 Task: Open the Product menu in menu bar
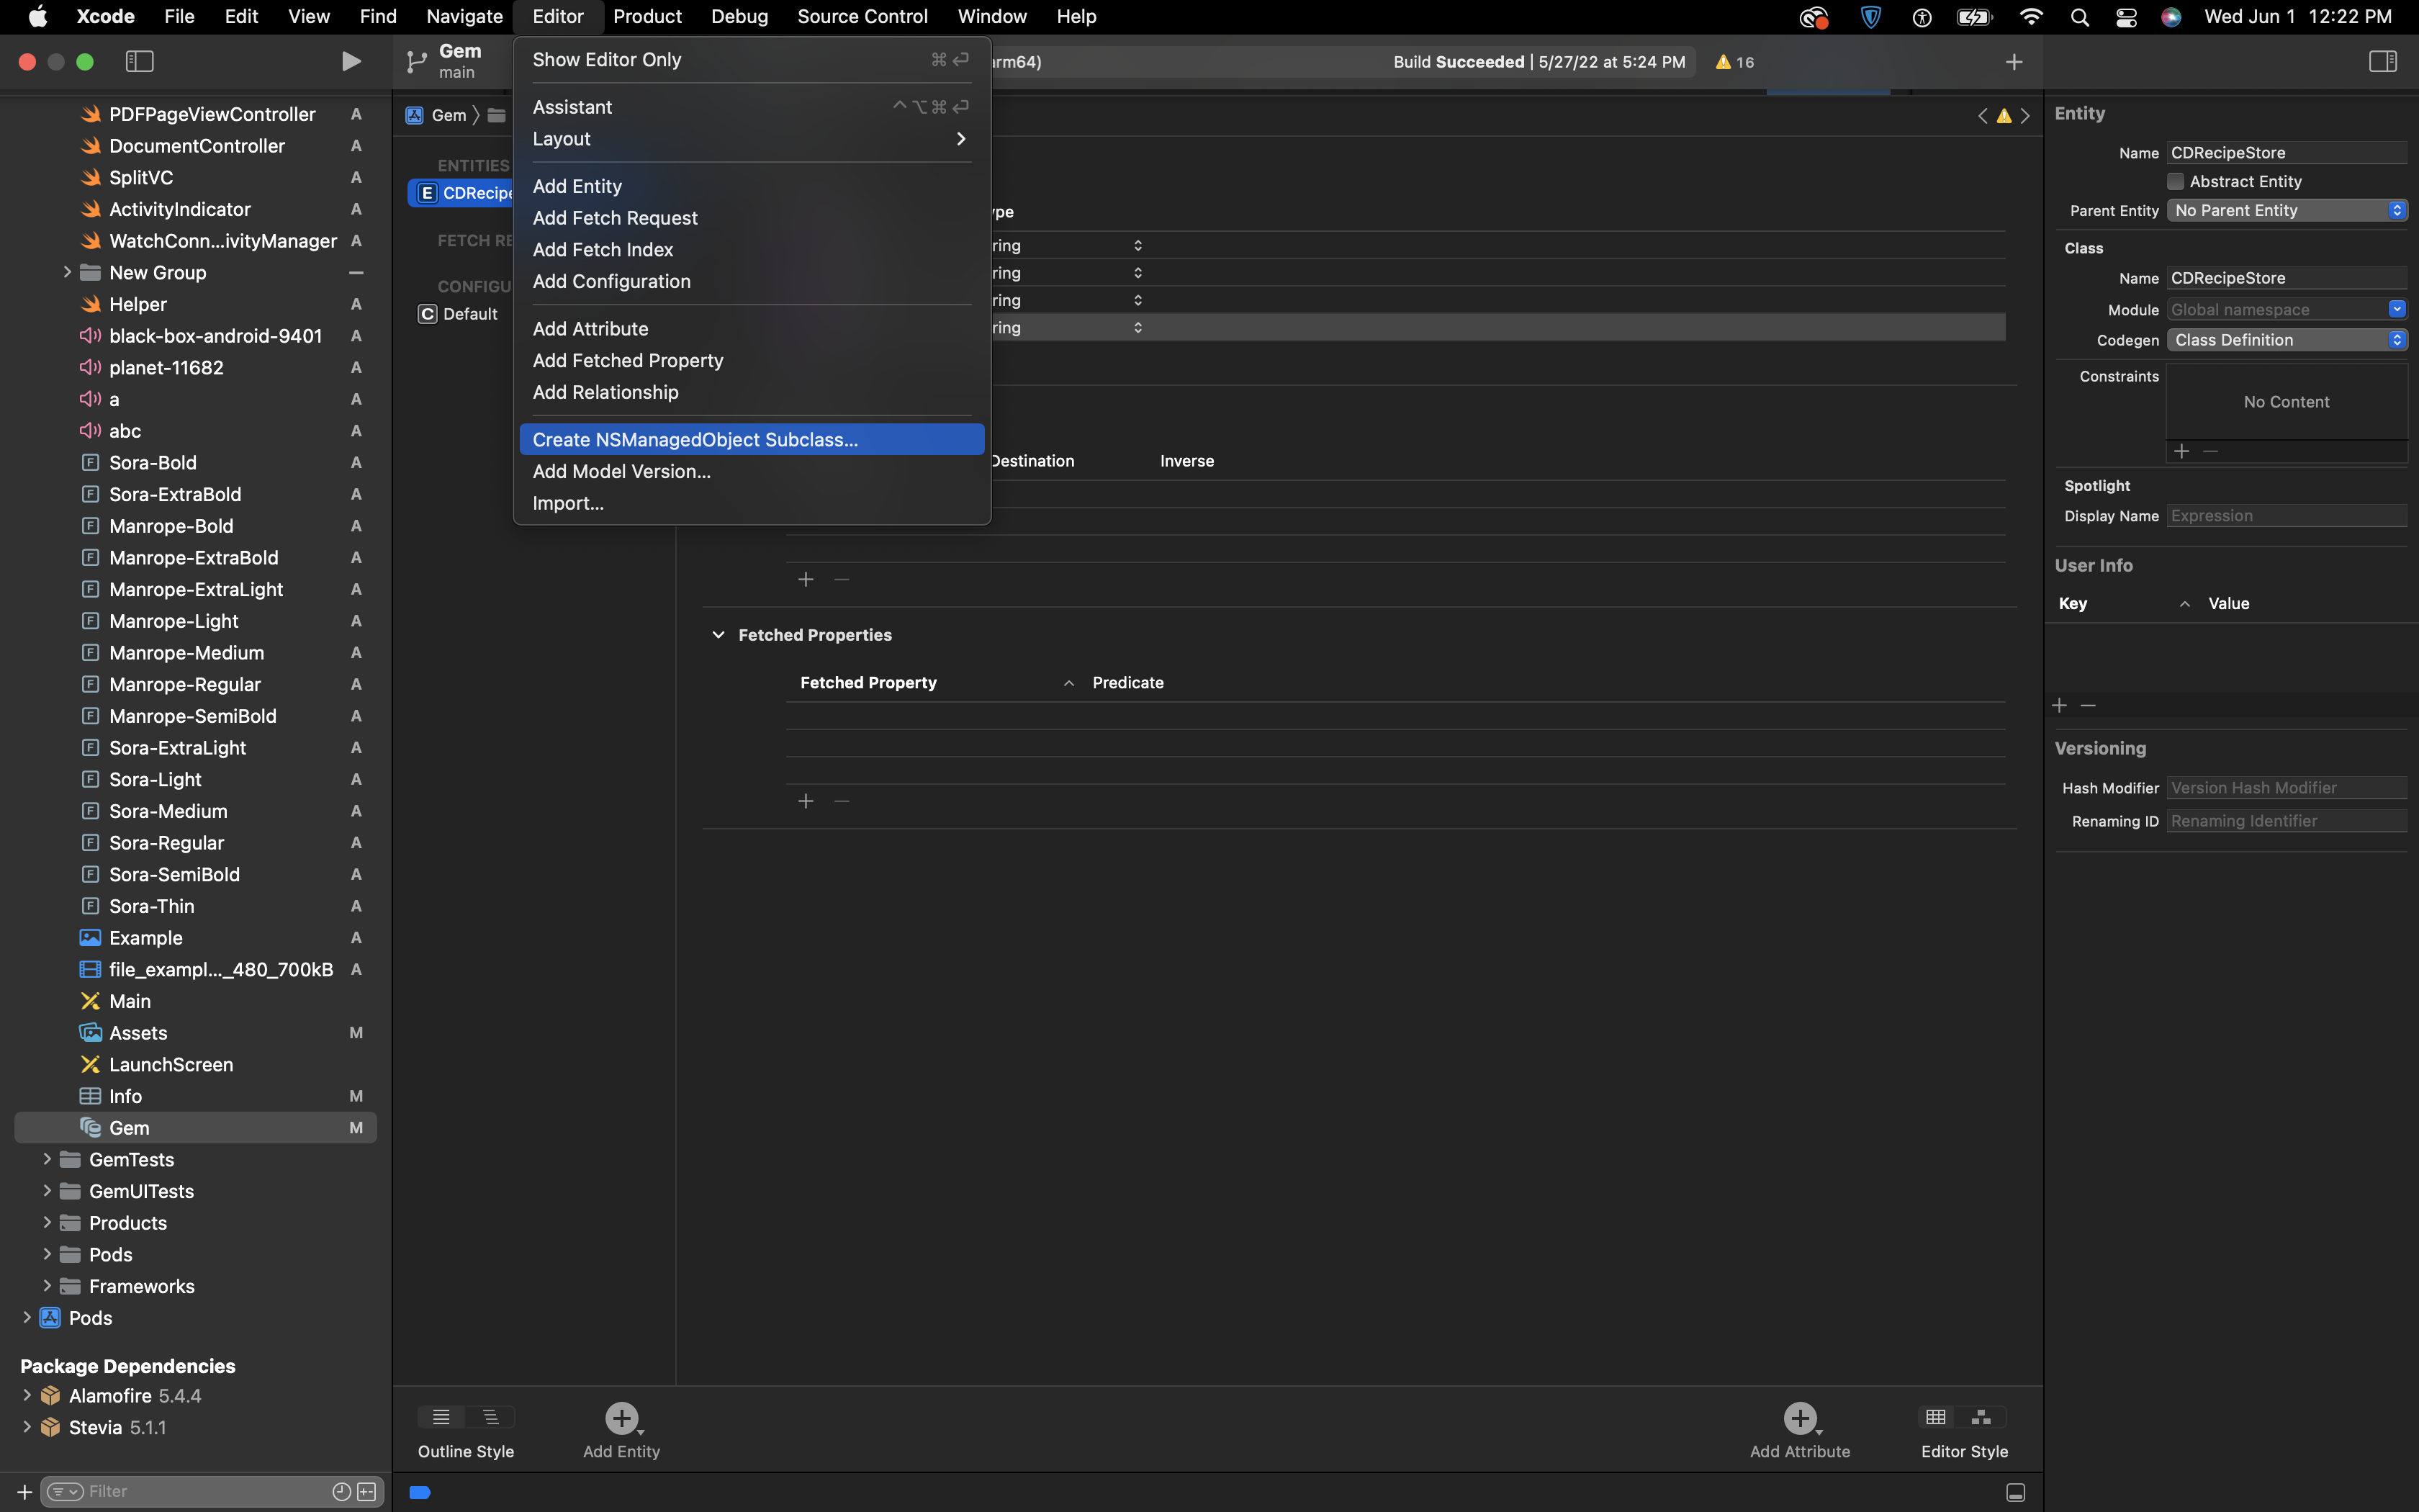[x=647, y=17]
